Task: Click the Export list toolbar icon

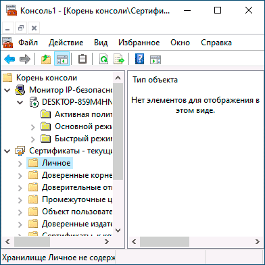Action: 119,59
